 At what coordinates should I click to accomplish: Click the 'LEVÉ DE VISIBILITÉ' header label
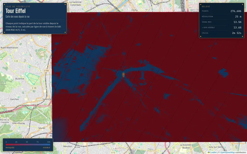tap(18, 6)
